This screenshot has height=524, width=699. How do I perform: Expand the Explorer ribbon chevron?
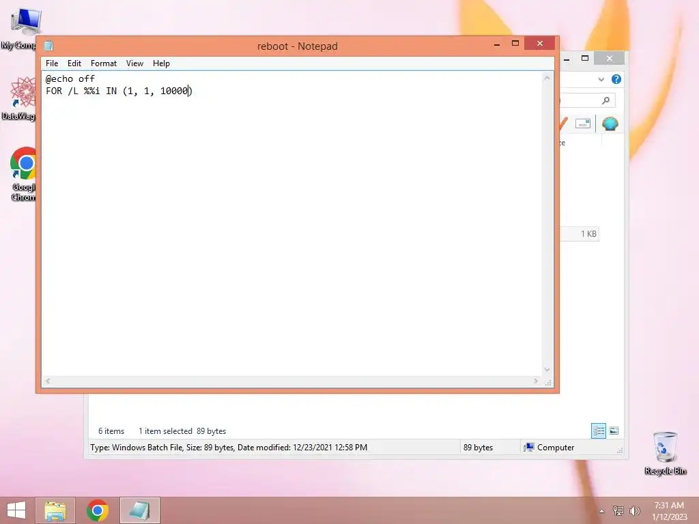601,79
